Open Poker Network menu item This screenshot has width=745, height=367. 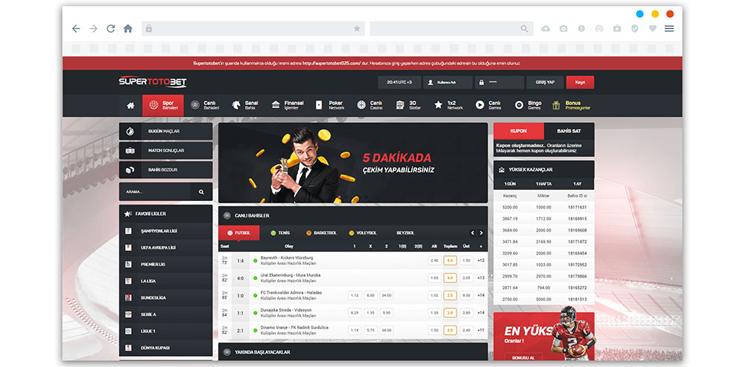point(330,106)
